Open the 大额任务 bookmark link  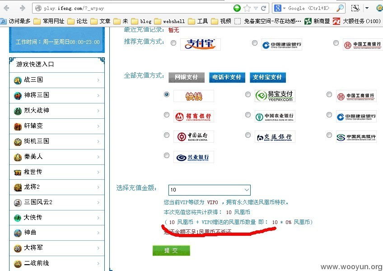(357, 21)
